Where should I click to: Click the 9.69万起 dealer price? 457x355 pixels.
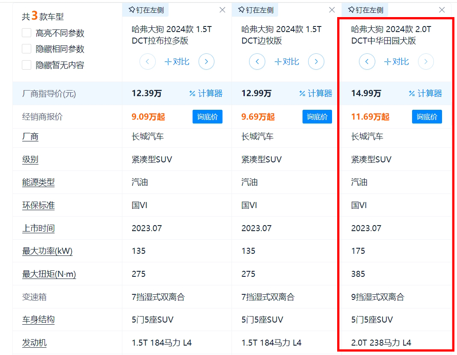click(x=258, y=117)
